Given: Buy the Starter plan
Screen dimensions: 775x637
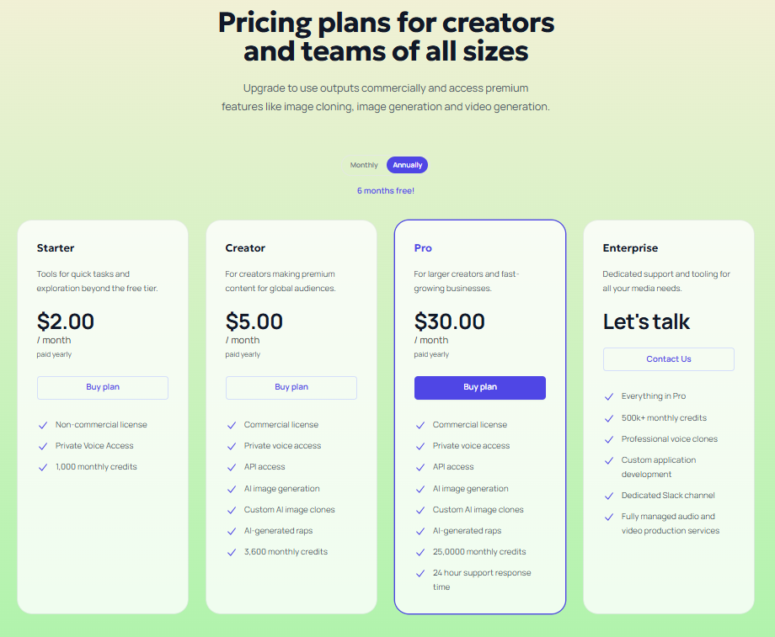Looking at the screenshot, I should coord(102,388).
